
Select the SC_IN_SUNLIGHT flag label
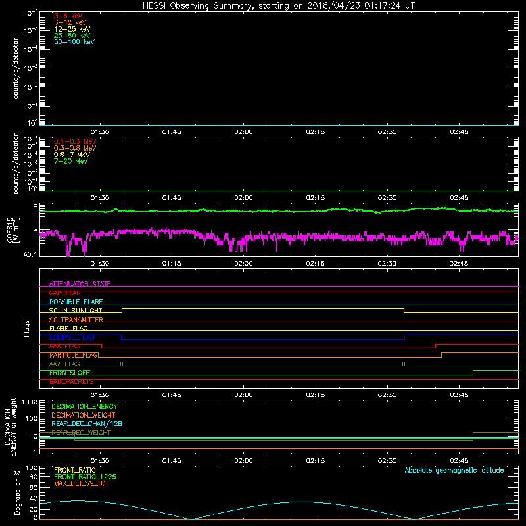(76, 310)
